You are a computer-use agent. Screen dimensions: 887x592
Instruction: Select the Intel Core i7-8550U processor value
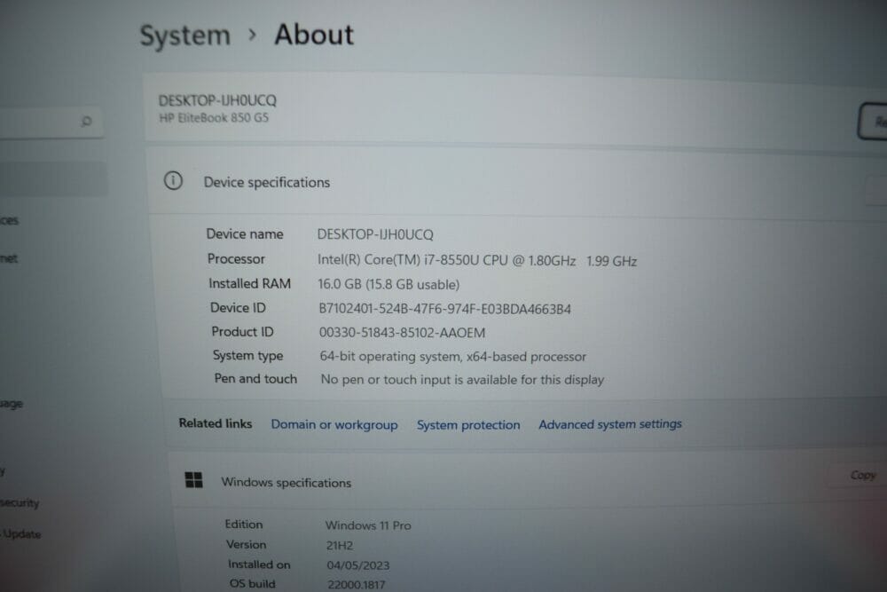point(477,260)
